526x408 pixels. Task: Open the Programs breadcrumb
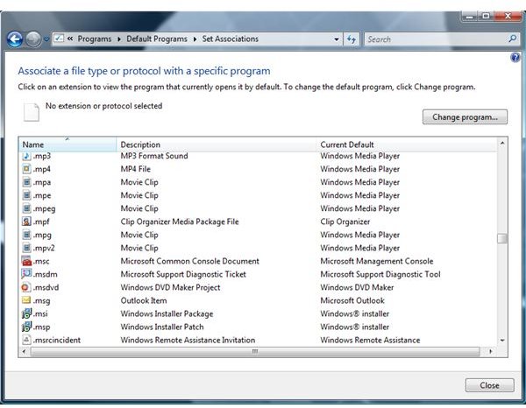95,39
